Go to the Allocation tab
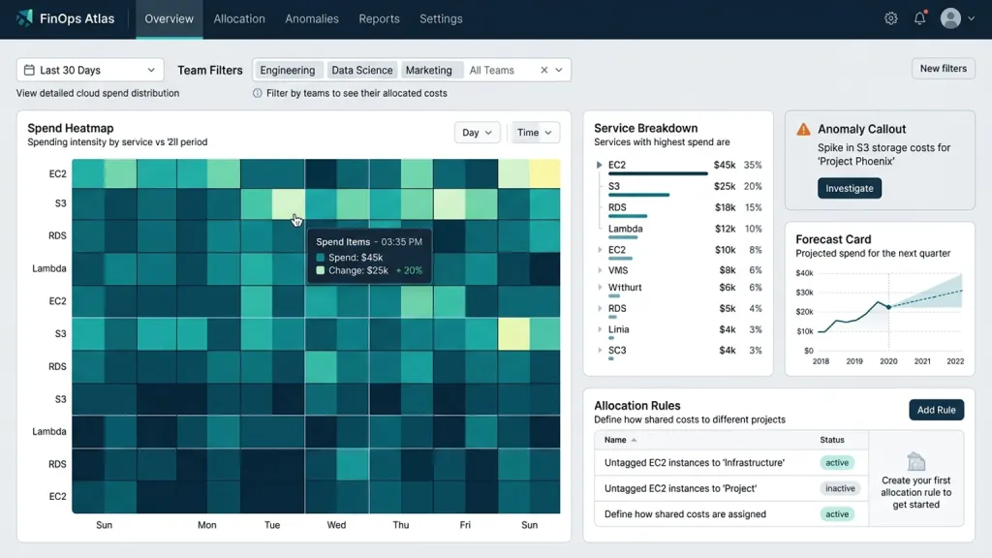 click(x=239, y=19)
